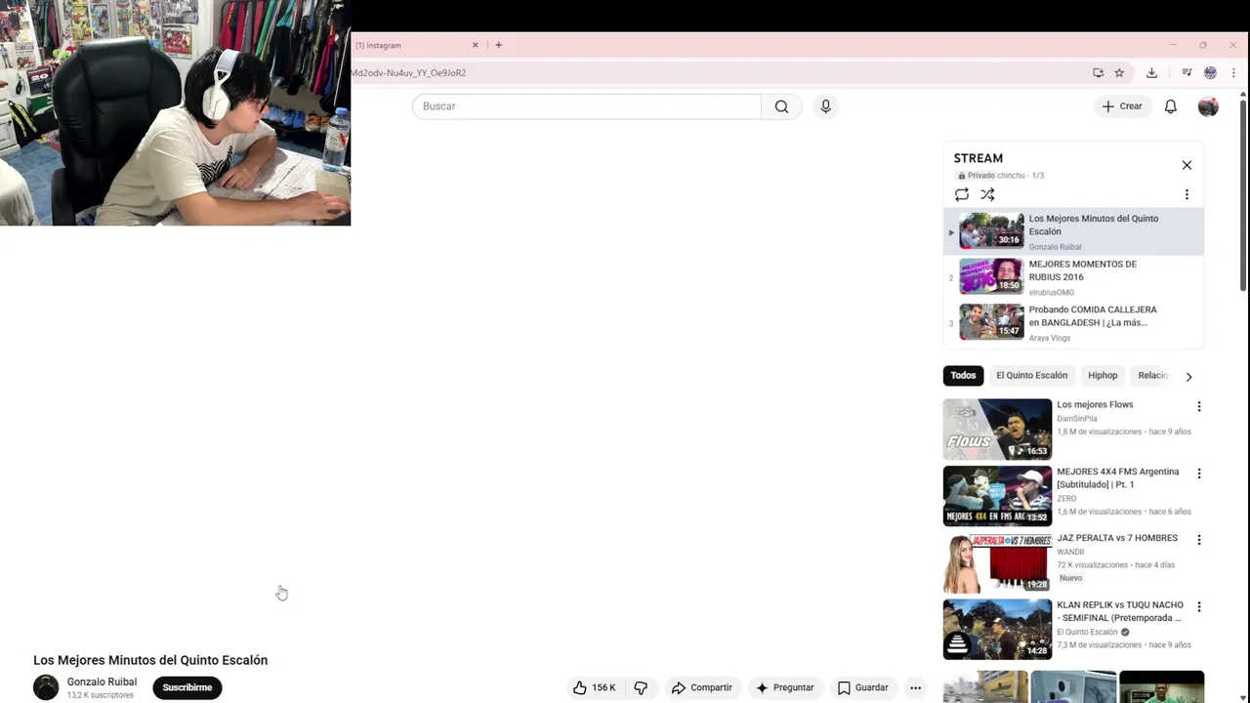
Task: Open MEJORES 4X4 FMS Argentina video title
Action: pyautogui.click(x=1118, y=478)
